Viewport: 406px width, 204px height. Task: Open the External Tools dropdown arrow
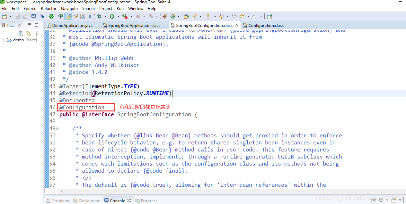coord(131,16)
